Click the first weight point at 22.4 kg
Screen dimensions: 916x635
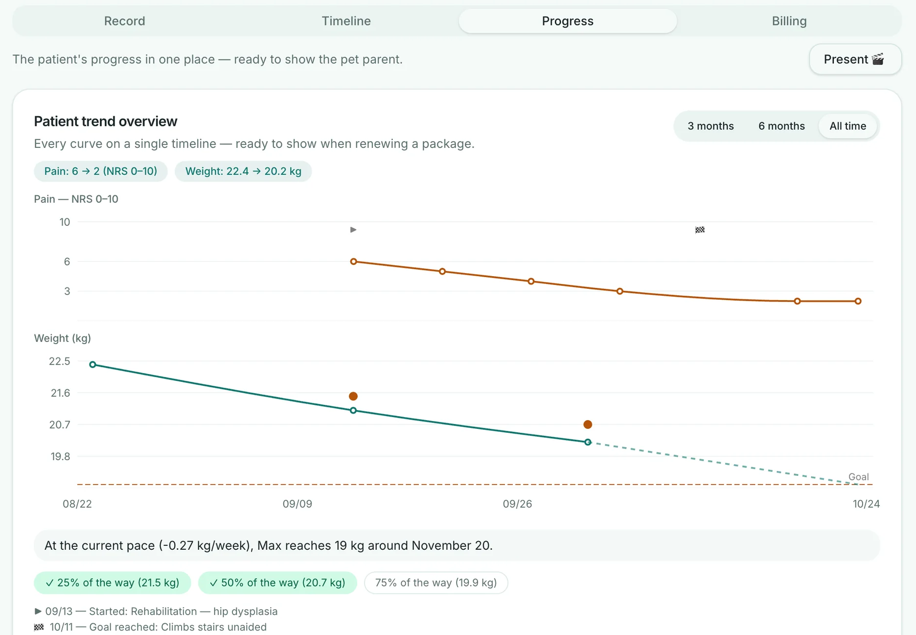click(92, 364)
